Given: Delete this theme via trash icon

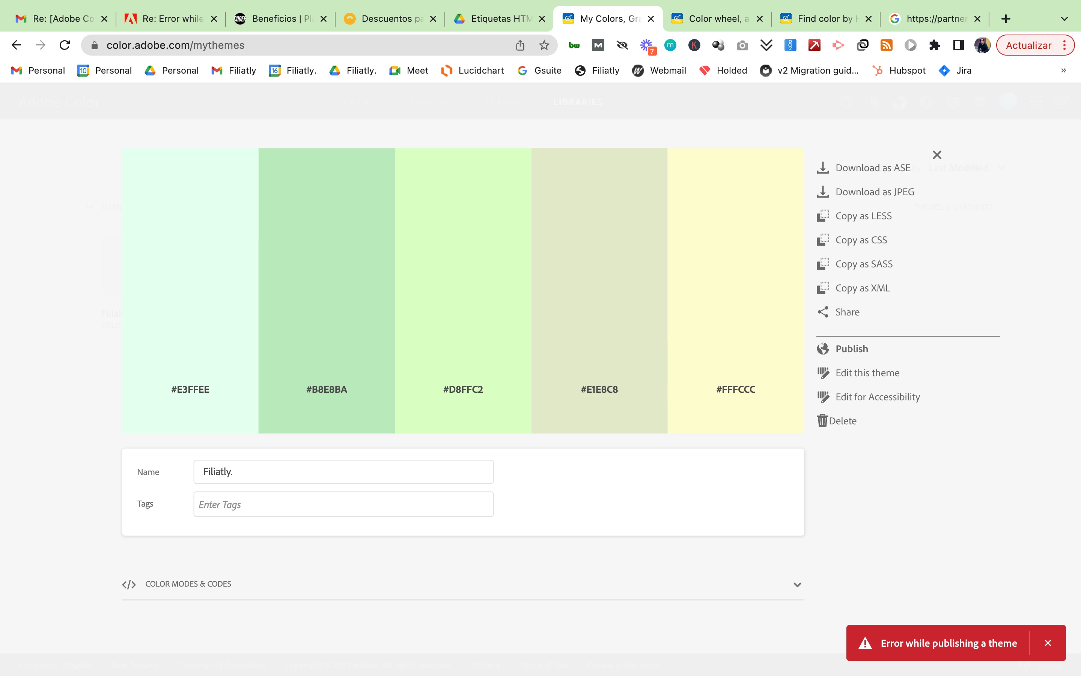Looking at the screenshot, I should tap(822, 421).
